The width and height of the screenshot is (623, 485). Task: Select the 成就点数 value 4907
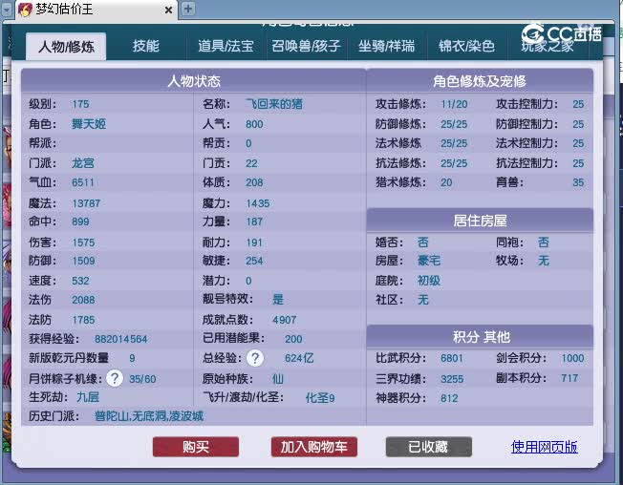[x=285, y=320]
